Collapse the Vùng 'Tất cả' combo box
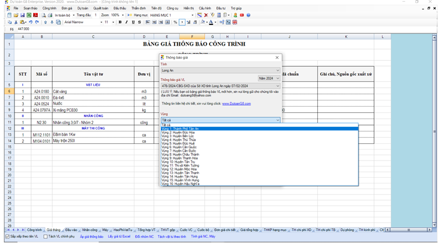Viewport: 443px width, 244px height. [x=220, y=120]
